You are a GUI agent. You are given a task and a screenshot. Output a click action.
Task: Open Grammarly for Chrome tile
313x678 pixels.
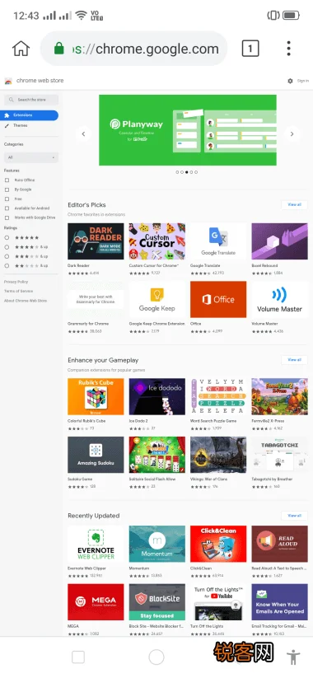coord(96,300)
